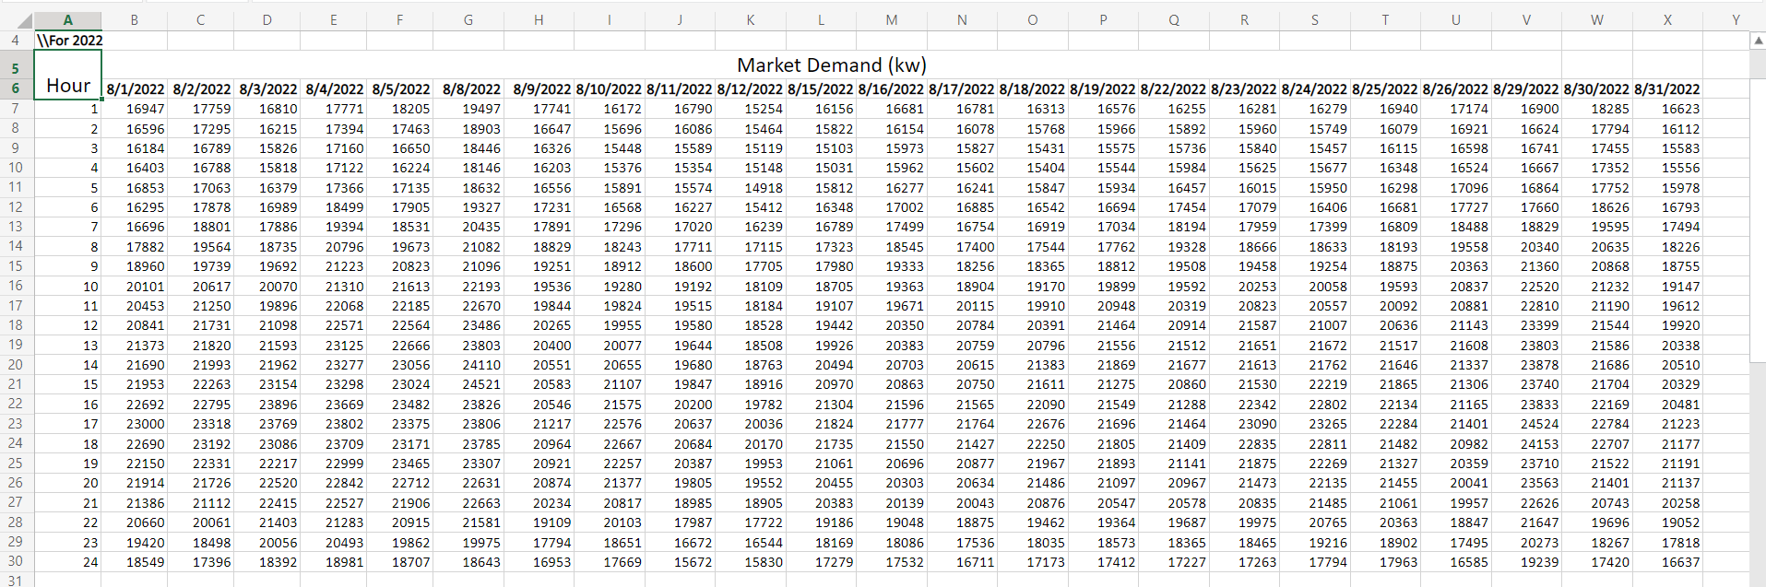Viewport: 1766px width, 587px height.
Task: Click the 8/29/2022 date header
Action: coord(1526,89)
